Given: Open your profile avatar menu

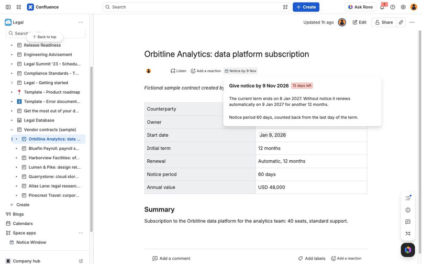Looking at the screenshot, I should pyautogui.click(x=414, y=7).
